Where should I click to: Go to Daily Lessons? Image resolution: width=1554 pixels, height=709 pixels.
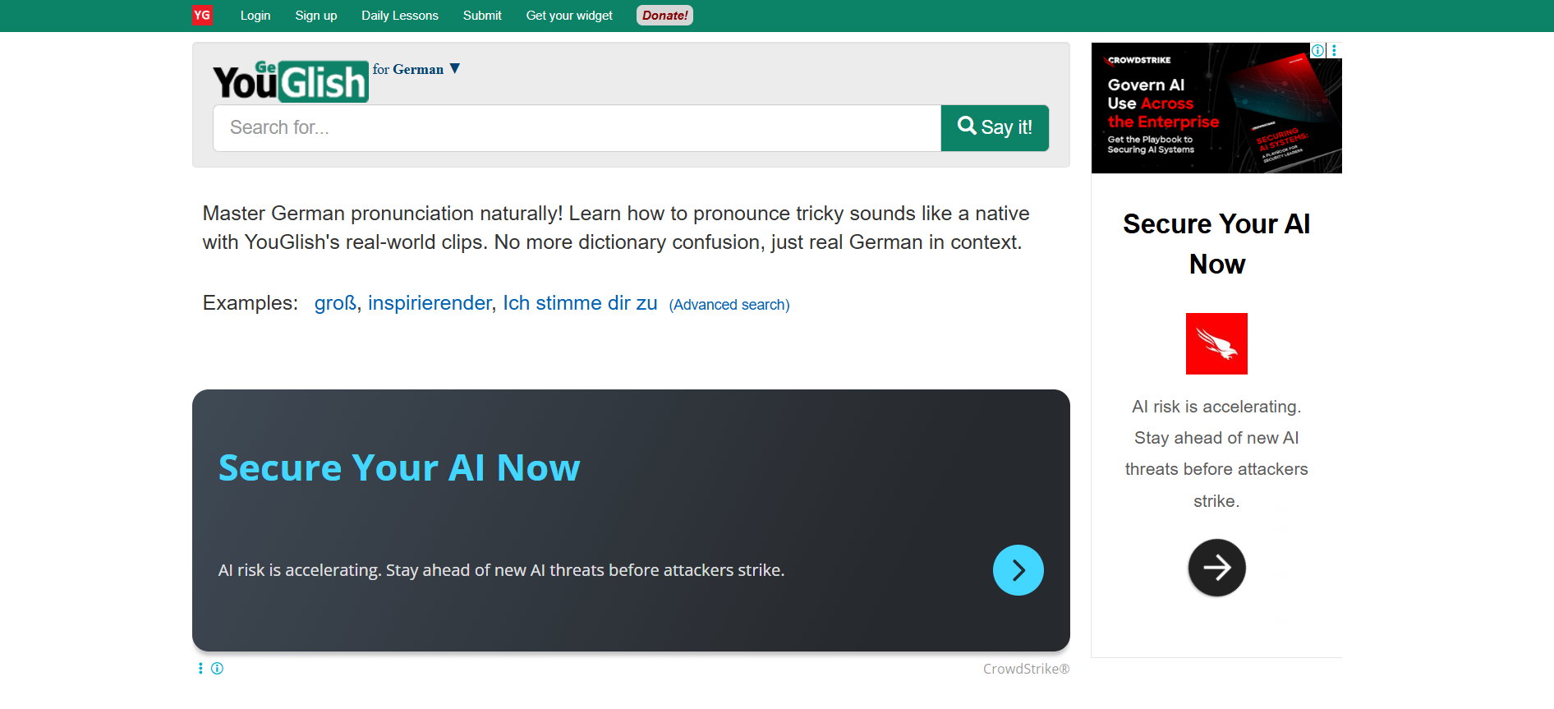[400, 16]
